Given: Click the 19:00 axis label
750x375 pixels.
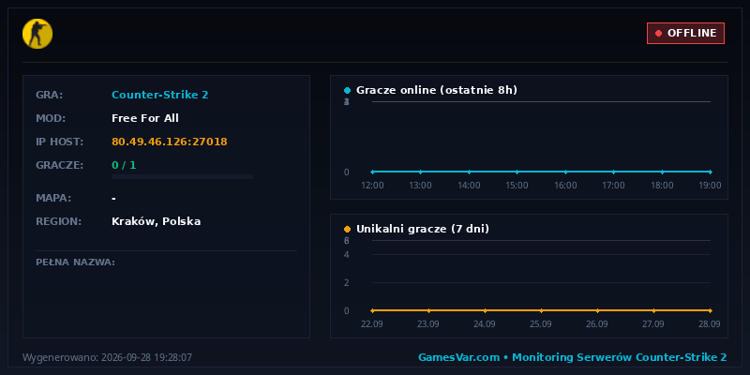Looking at the screenshot, I should click(x=710, y=186).
